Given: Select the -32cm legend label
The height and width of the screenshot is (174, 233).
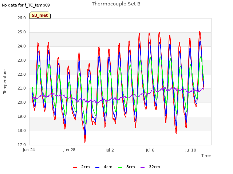Looking at the screenshot, I should (154, 167).
